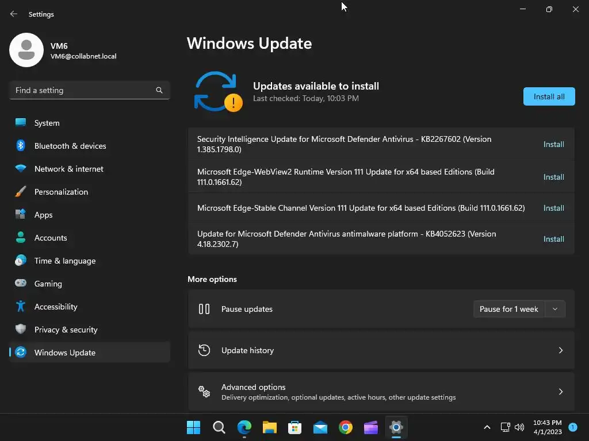
Task: Install Edge-Stable Channel update
Action: pos(554,208)
